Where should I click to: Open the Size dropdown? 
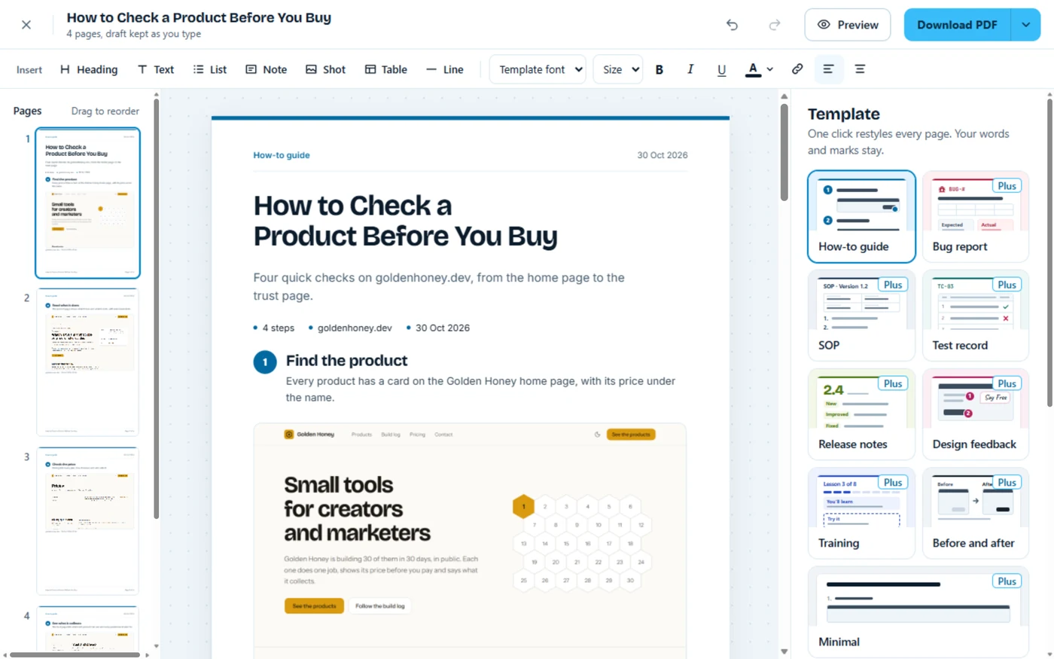pyautogui.click(x=618, y=69)
